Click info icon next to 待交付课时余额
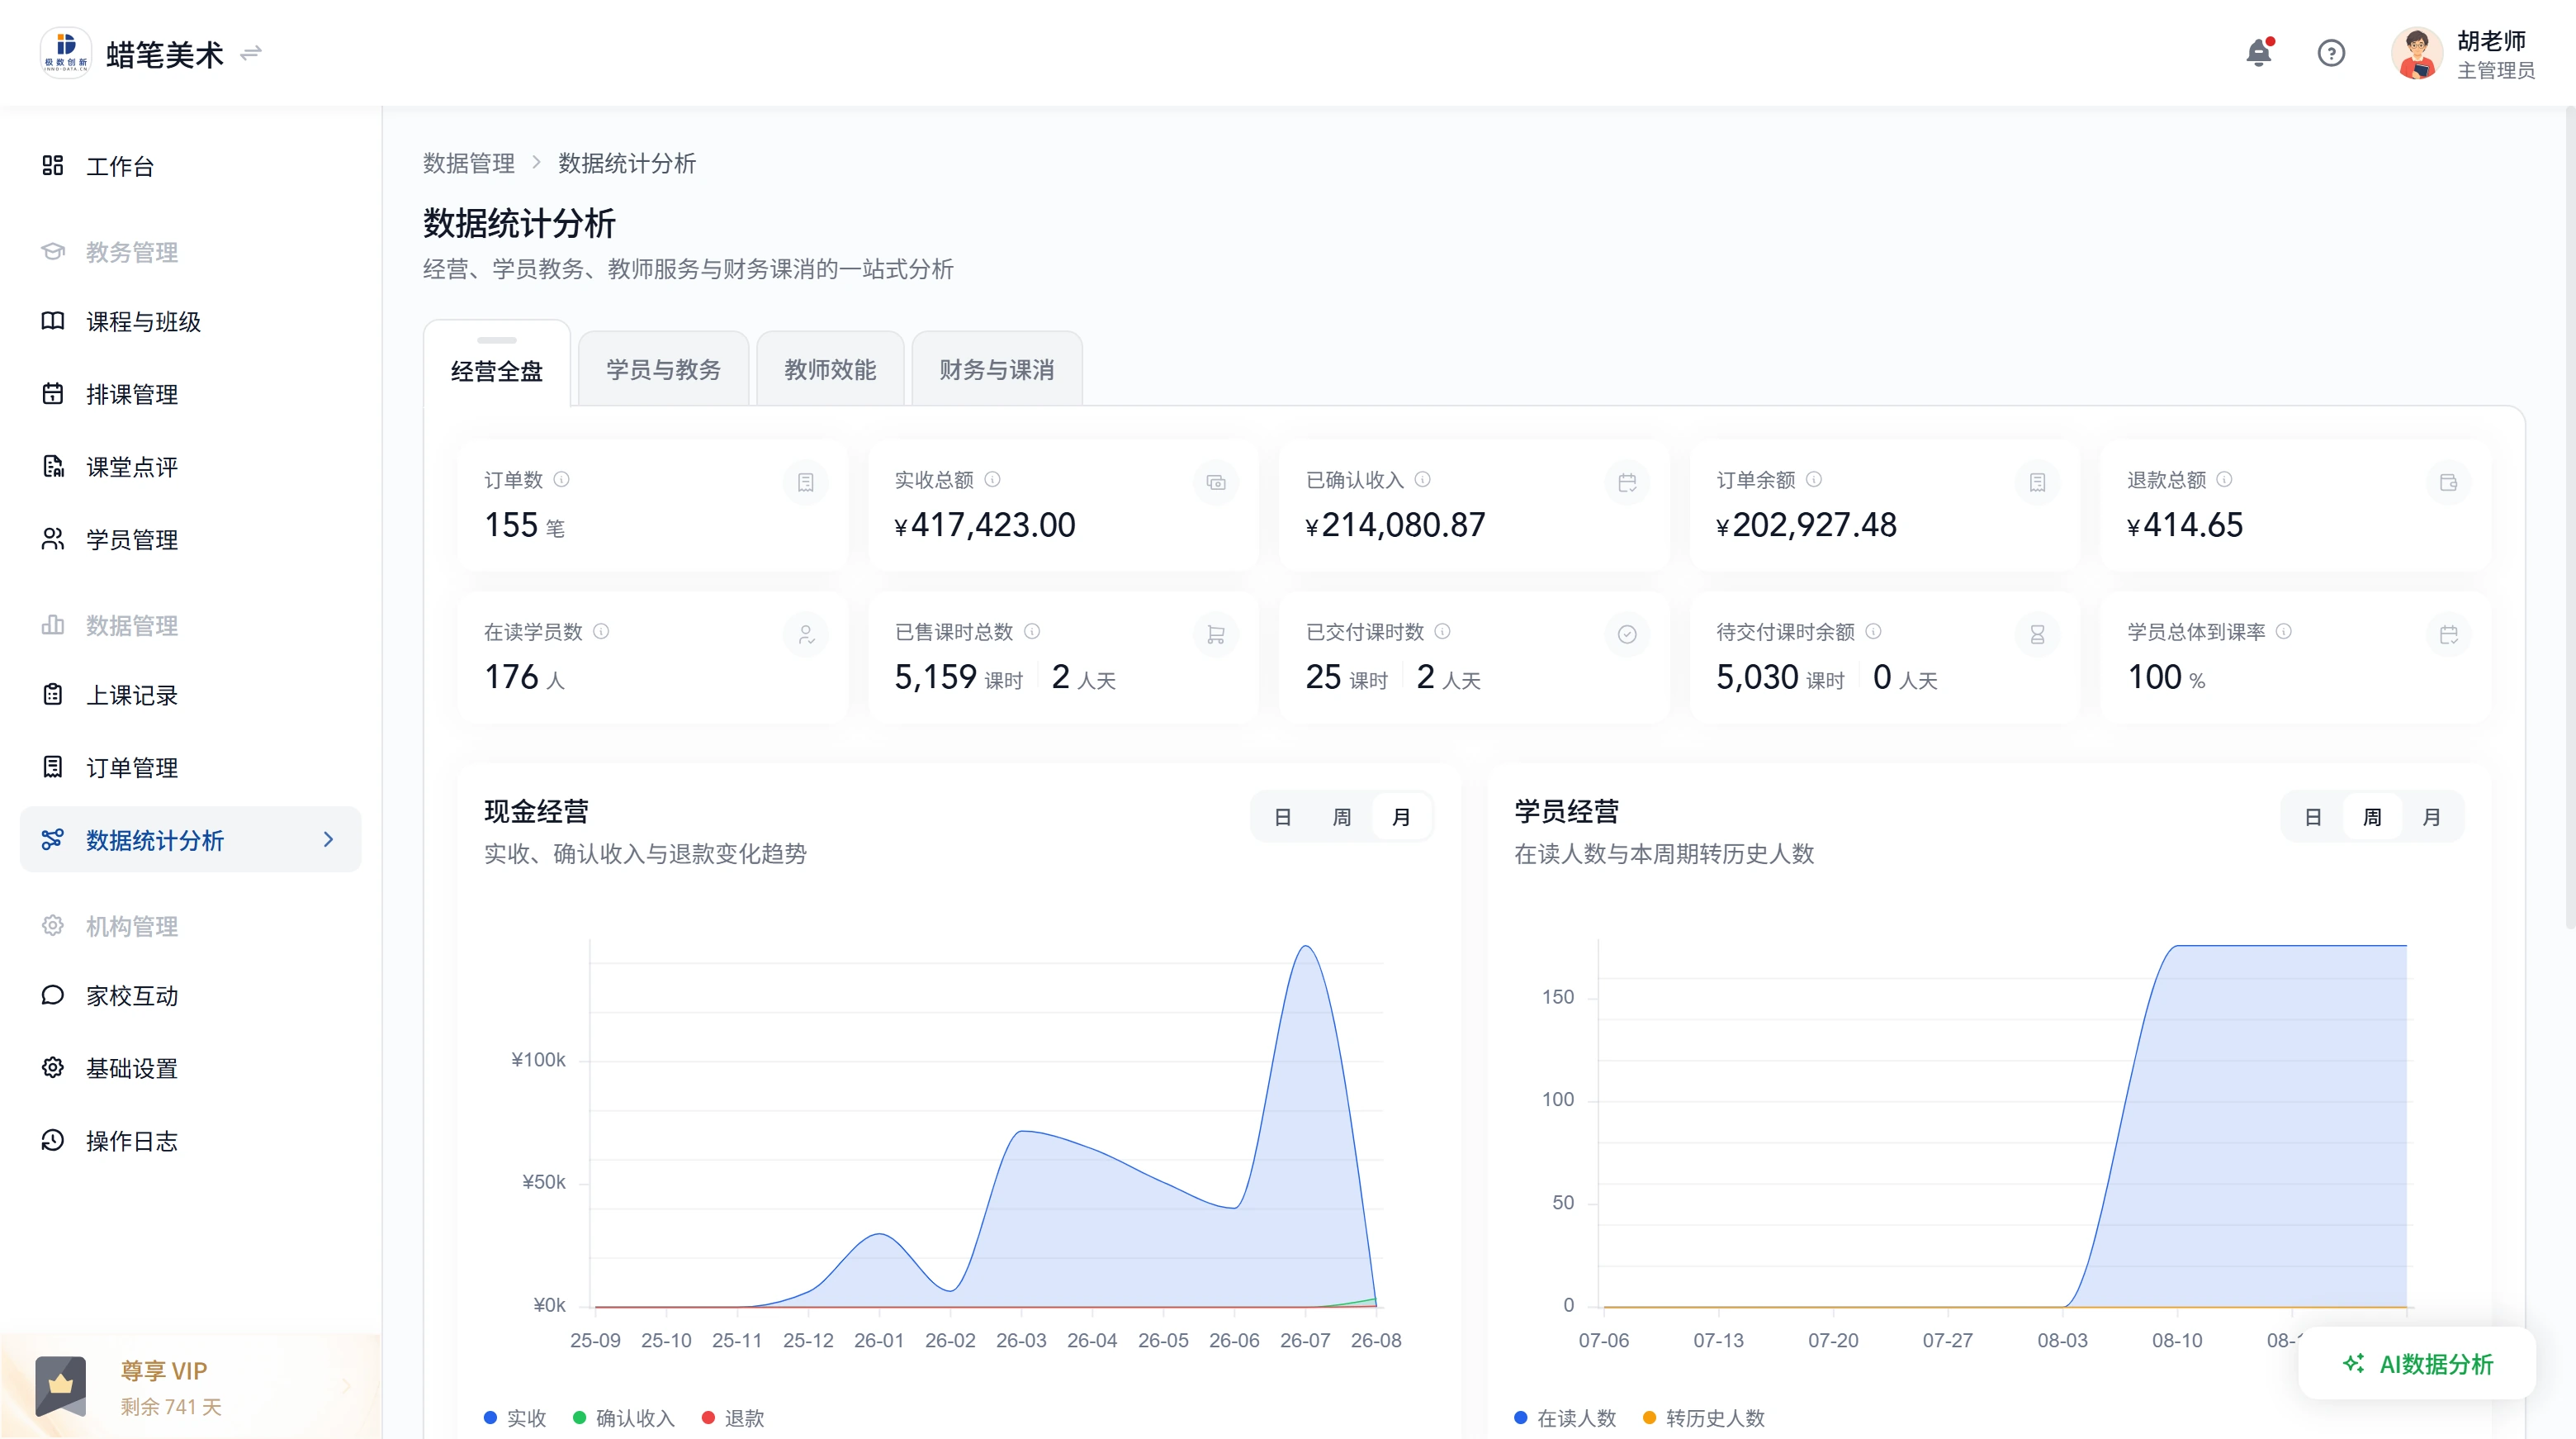The image size is (2576, 1439). coord(1874,631)
